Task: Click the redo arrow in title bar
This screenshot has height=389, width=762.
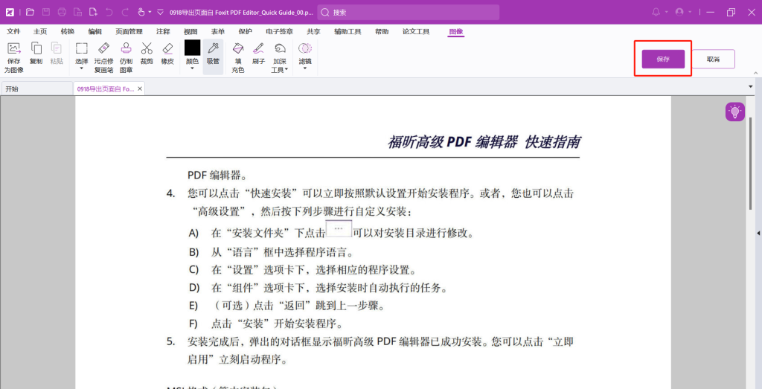Action: click(125, 12)
